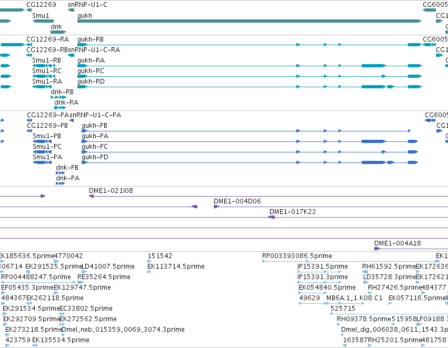
Task: Select the 423759 EST label
Action: point(18,341)
